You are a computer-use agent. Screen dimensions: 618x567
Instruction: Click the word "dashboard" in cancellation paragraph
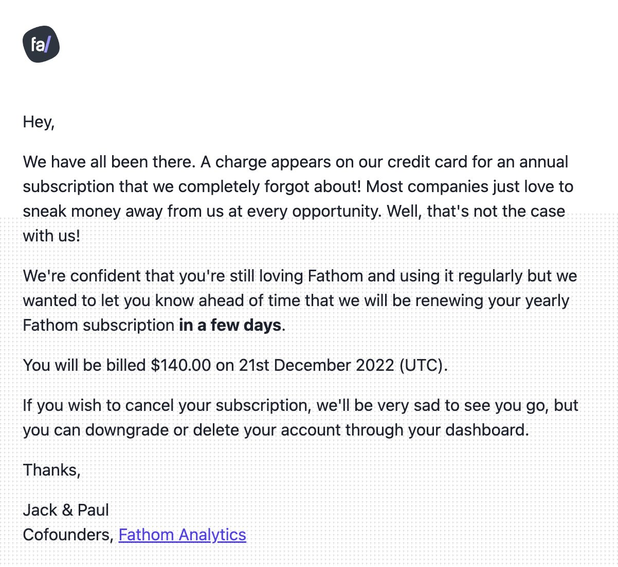(x=486, y=430)
